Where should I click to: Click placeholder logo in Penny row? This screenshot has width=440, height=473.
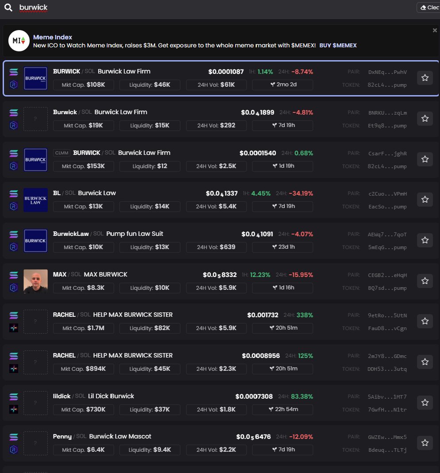click(35, 443)
